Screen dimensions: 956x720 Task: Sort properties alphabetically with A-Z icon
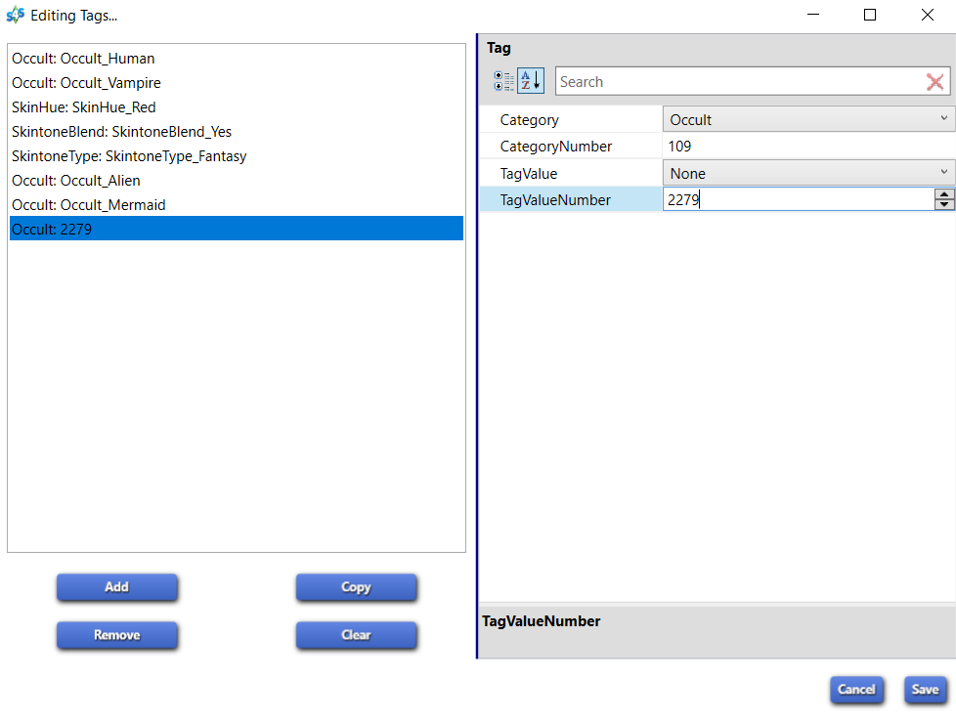[x=531, y=81]
